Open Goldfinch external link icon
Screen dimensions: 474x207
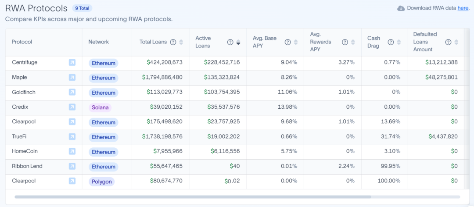point(72,92)
